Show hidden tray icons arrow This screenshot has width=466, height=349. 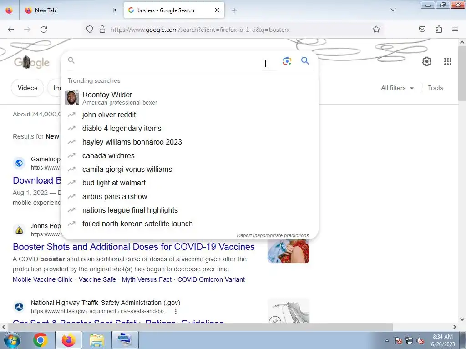coord(387,340)
